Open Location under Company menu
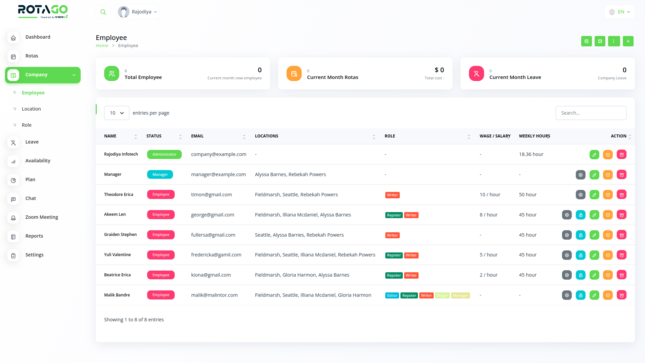The height and width of the screenshot is (363, 645). [31, 109]
